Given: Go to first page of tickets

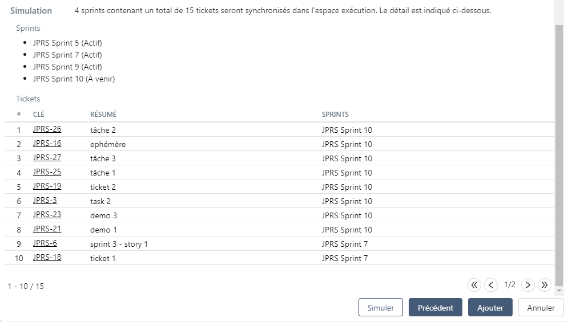Looking at the screenshot, I should click(474, 285).
